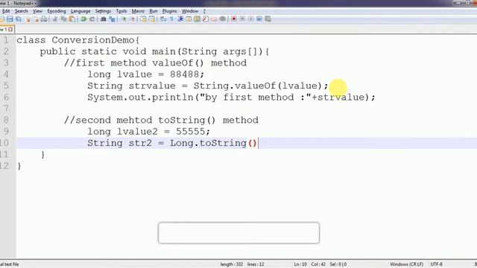Open the Search menu
This screenshot has height=268, width=477.
coord(22,11)
